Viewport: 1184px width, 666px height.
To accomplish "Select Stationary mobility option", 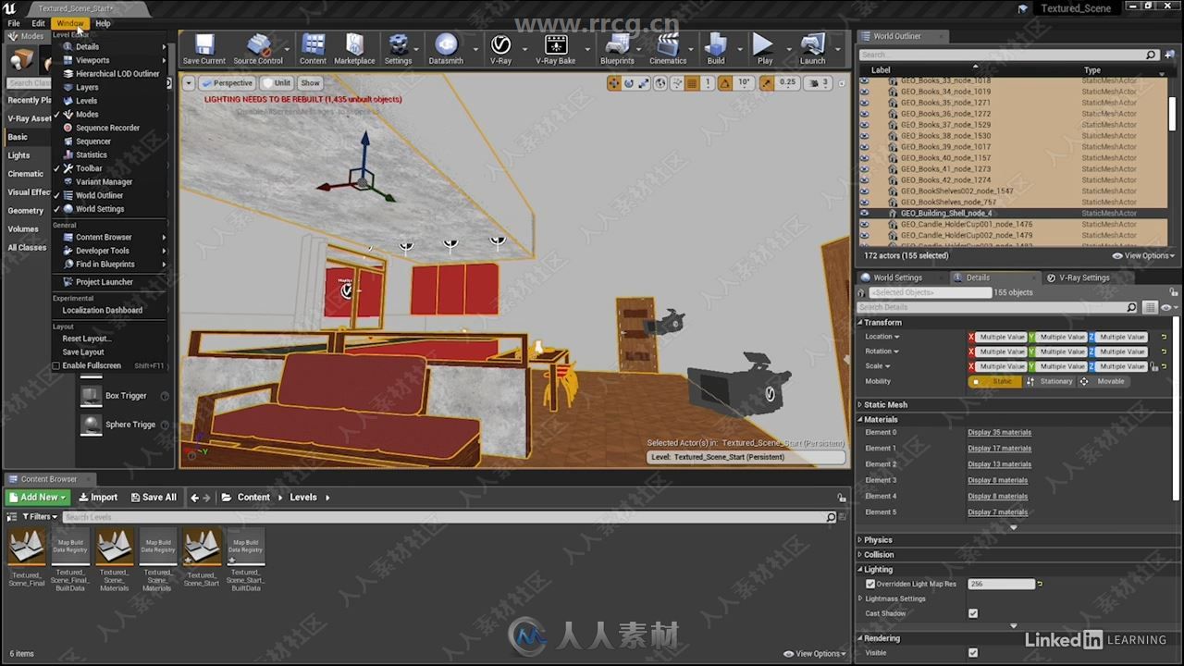I will pos(1050,381).
